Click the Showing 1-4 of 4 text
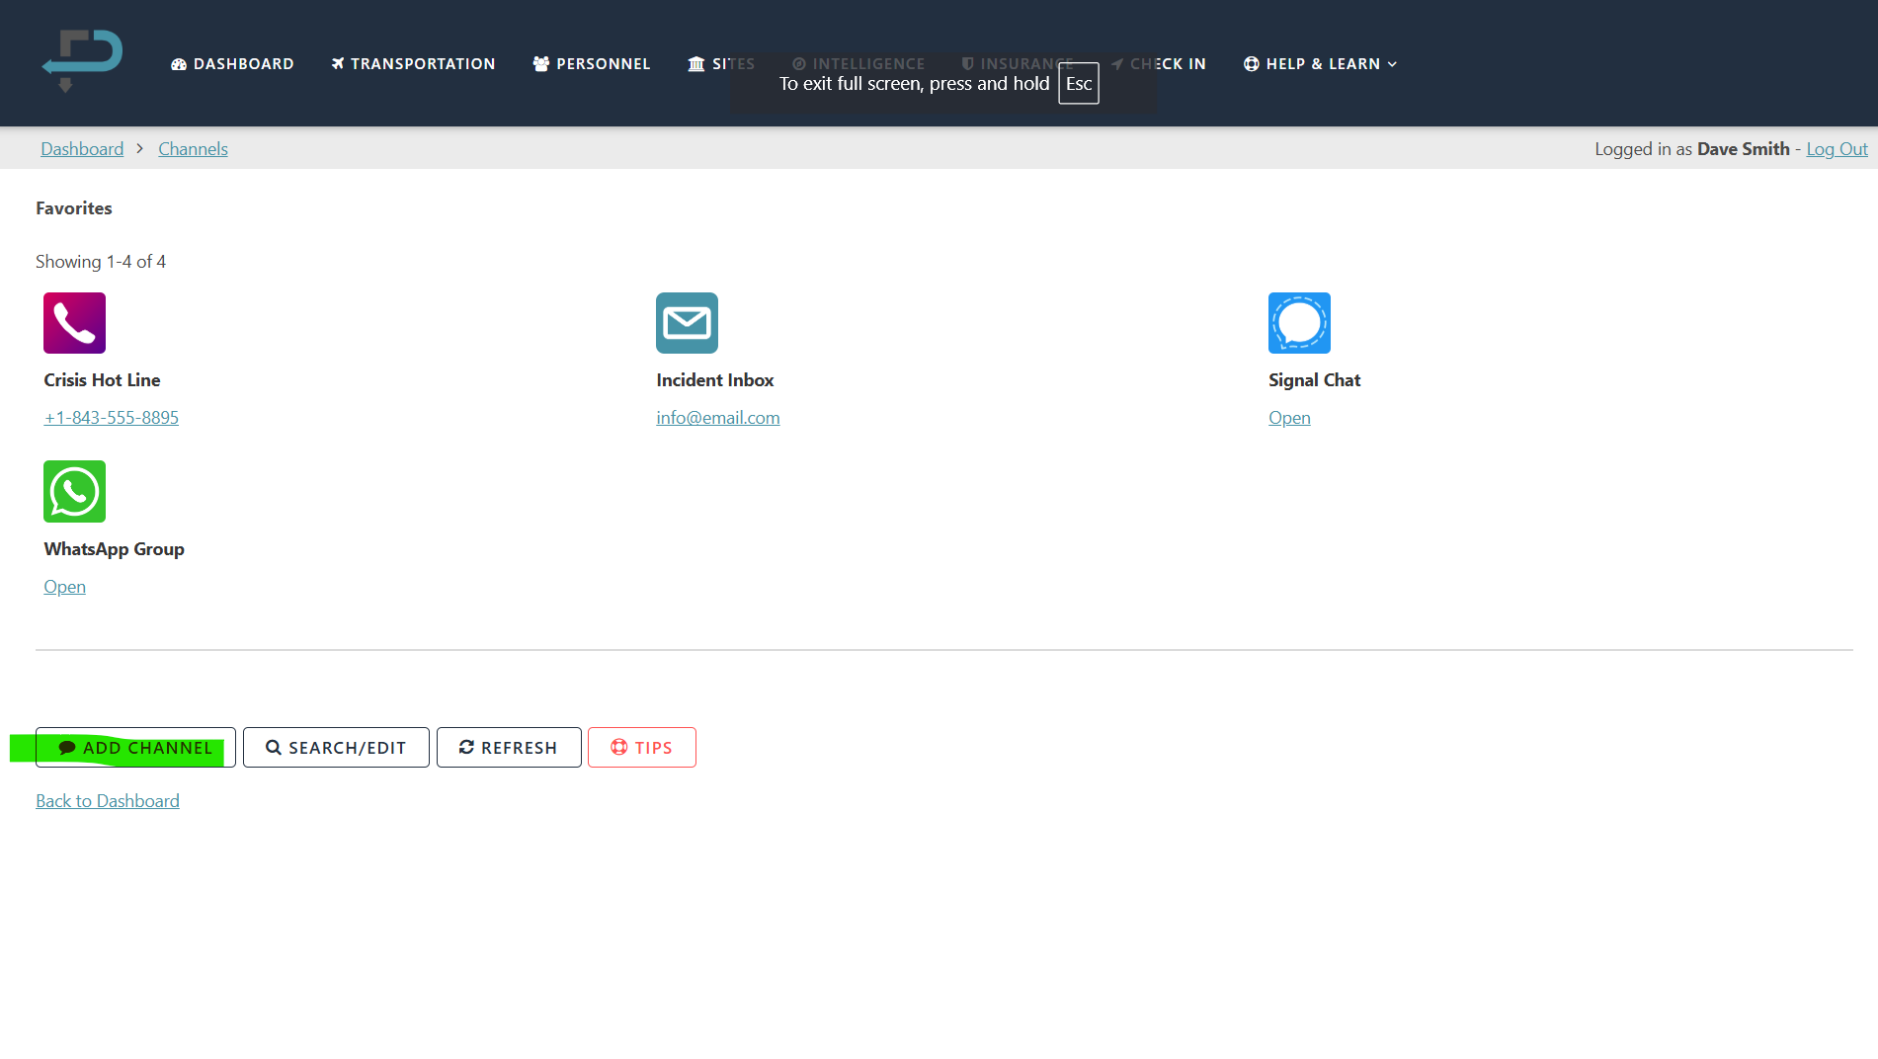The width and height of the screenshot is (1878, 1059). click(101, 262)
